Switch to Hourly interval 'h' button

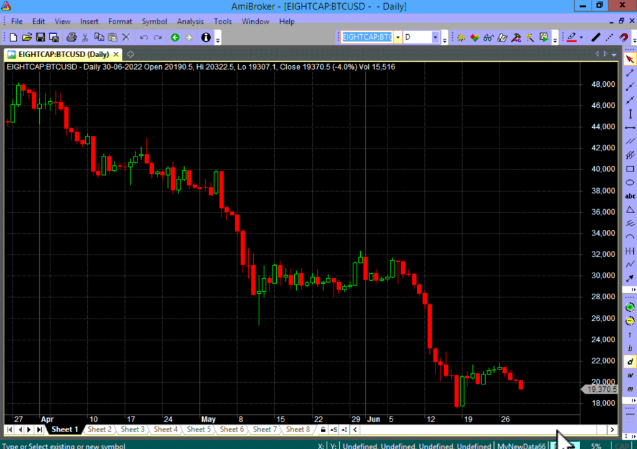(x=630, y=348)
